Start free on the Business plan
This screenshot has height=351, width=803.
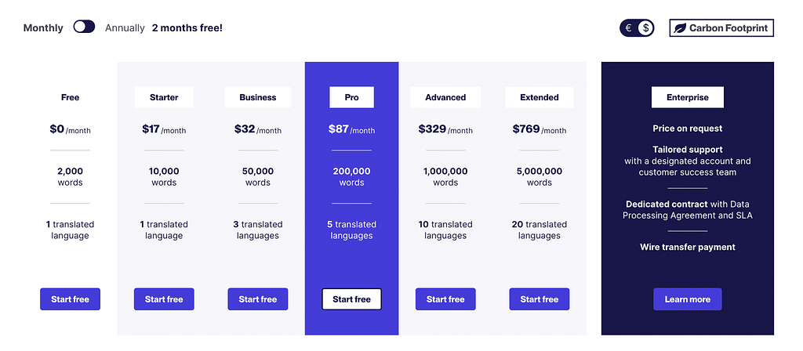(x=258, y=299)
